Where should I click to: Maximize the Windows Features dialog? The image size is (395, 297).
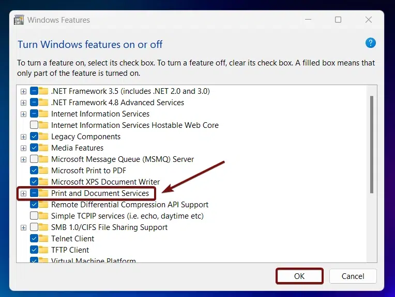click(338, 20)
